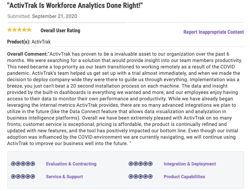Image resolution: width=250 pixels, height=191 pixels.
Task: Open the Integration & Deployment link
Action: tap(190, 164)
